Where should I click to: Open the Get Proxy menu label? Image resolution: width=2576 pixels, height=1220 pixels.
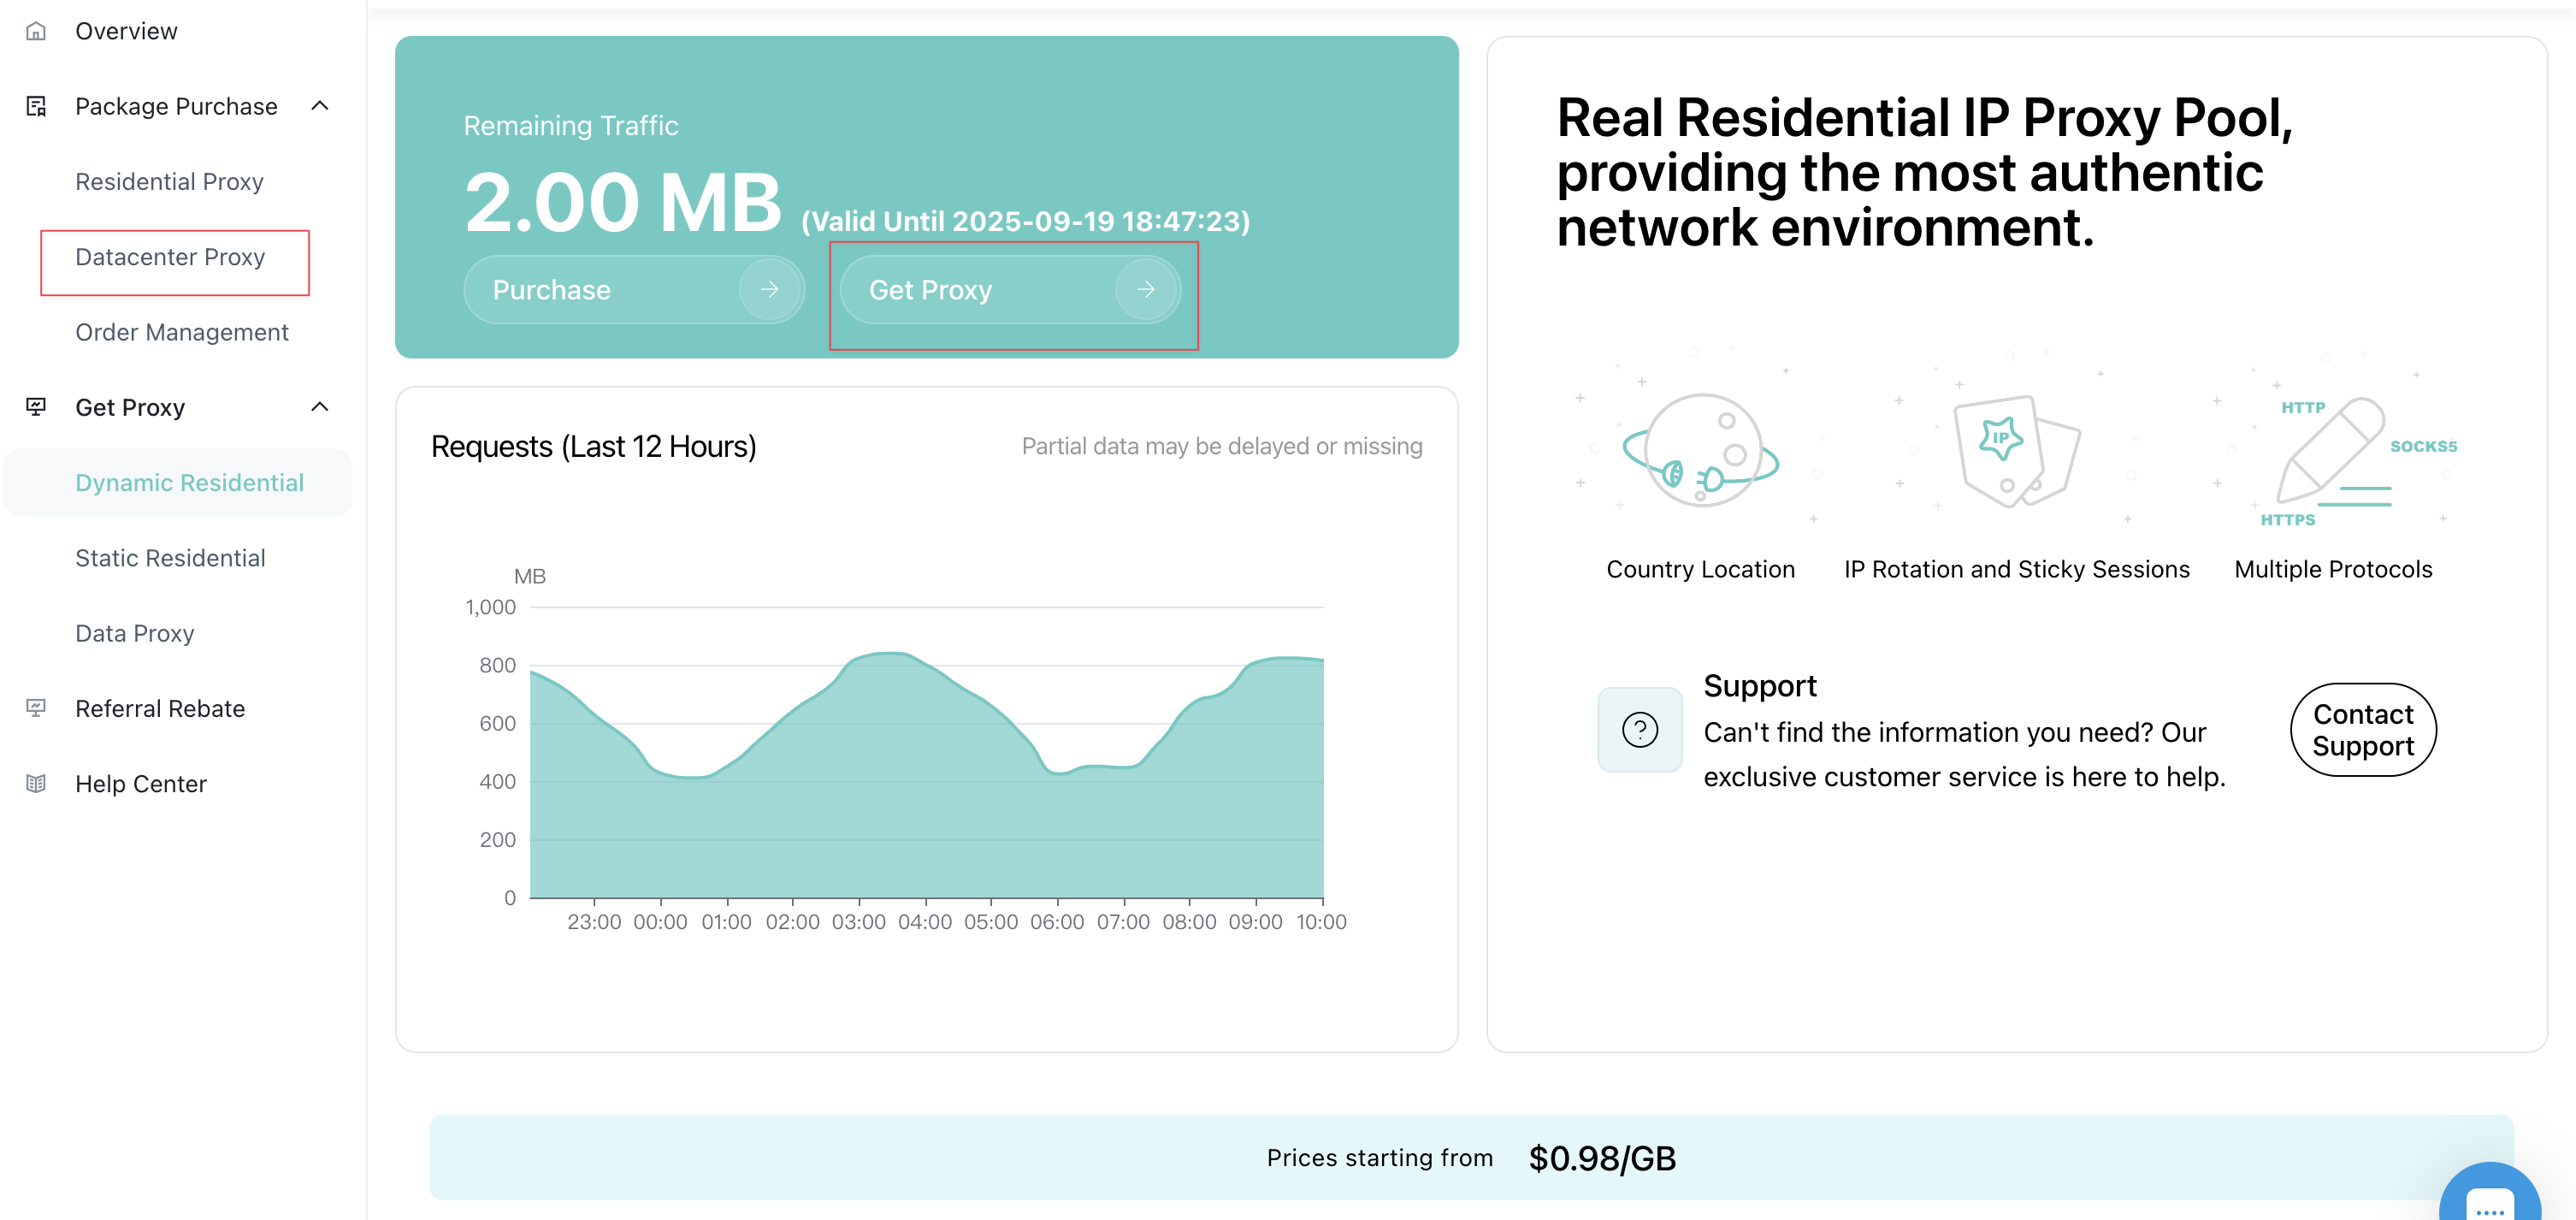(x=130, y=407)
